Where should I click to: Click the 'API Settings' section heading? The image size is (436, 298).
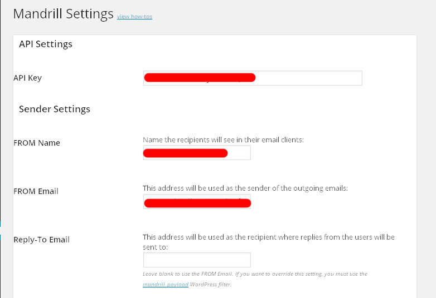pos(46,44)
